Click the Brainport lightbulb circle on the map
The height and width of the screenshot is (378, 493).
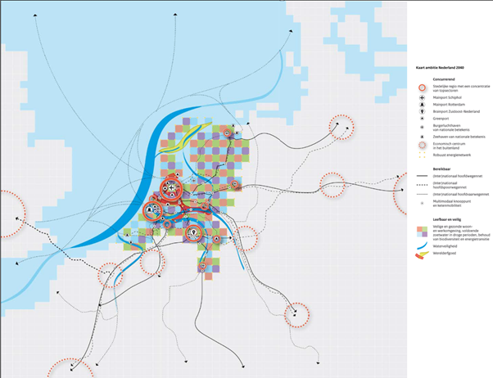pos(194,233)
